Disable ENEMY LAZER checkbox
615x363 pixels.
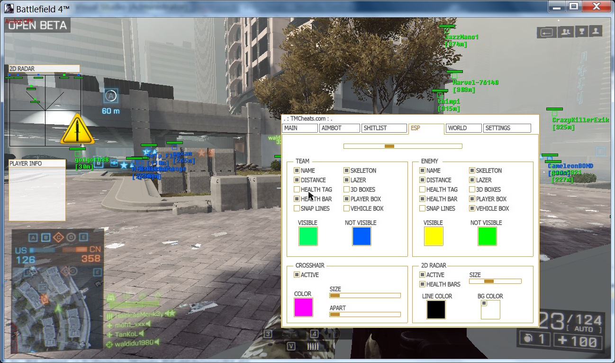472,180
